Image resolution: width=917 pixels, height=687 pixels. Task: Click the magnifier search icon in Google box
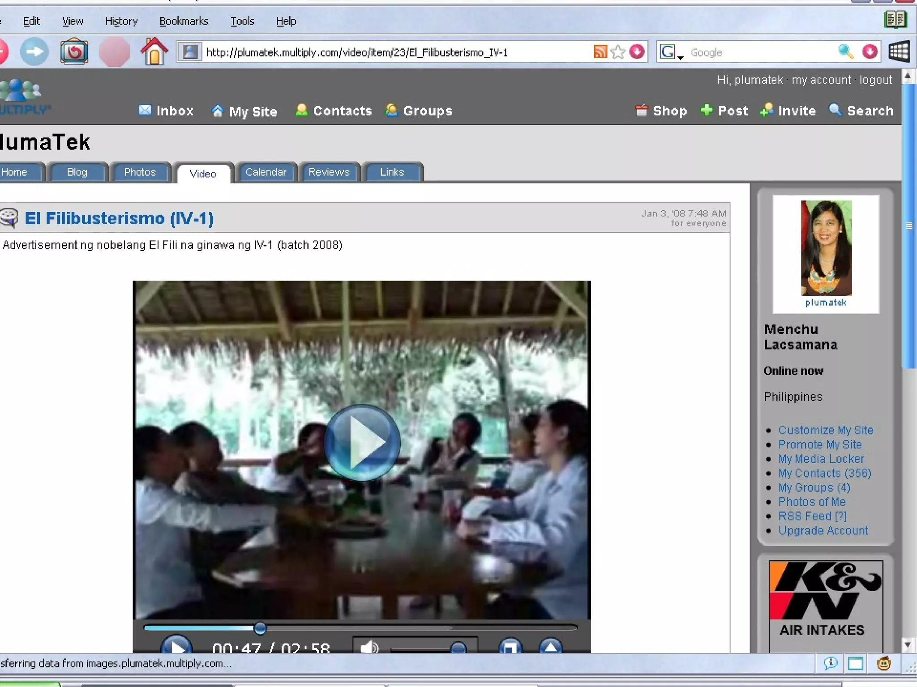tap(845, 52)
